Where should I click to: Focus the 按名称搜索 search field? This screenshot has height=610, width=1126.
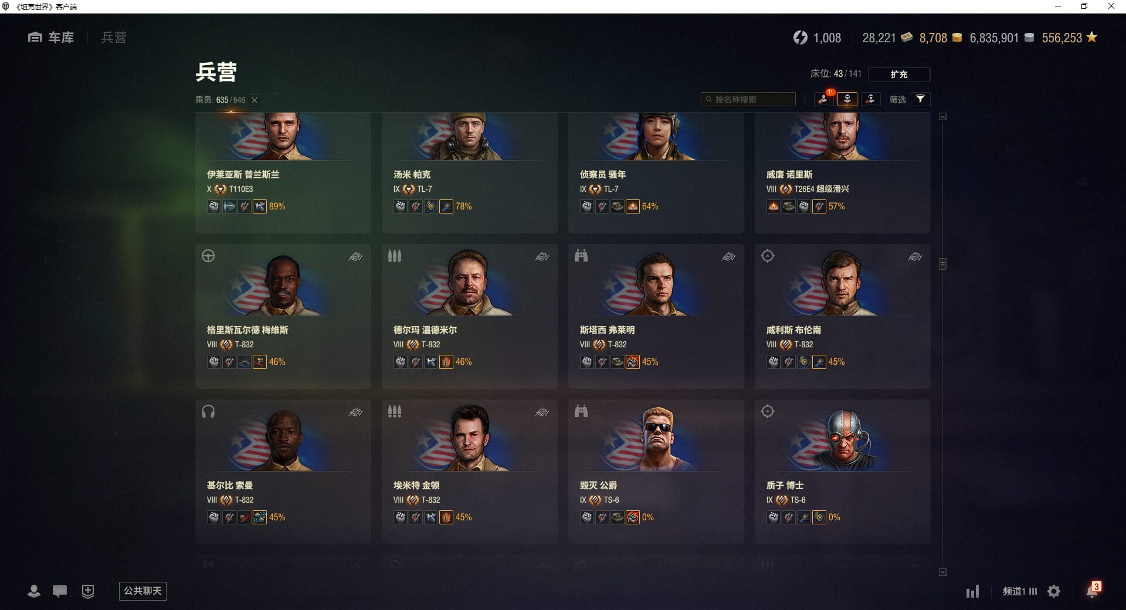click(x=748, y=99)
